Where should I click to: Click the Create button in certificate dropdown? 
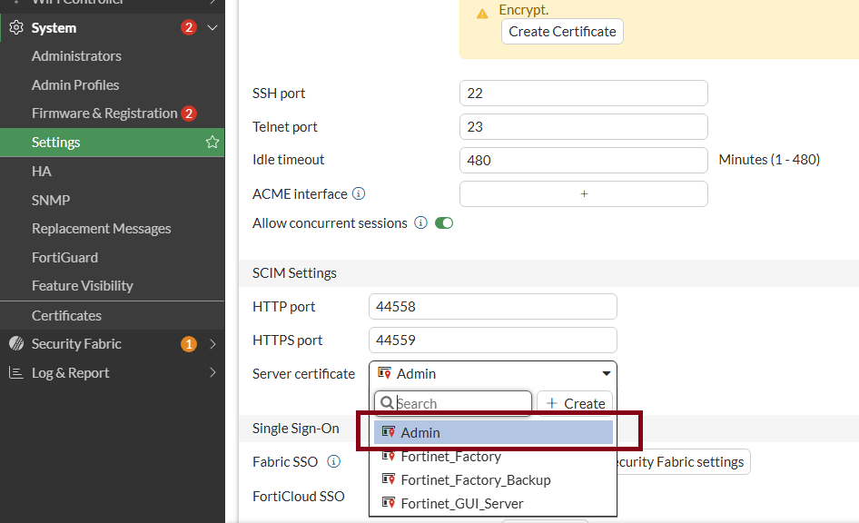coord(575,404)
